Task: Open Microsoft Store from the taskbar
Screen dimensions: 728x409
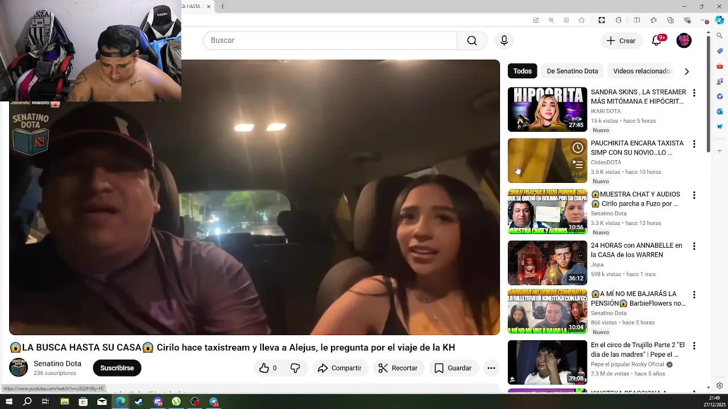Action: click(x=83, y=402)
